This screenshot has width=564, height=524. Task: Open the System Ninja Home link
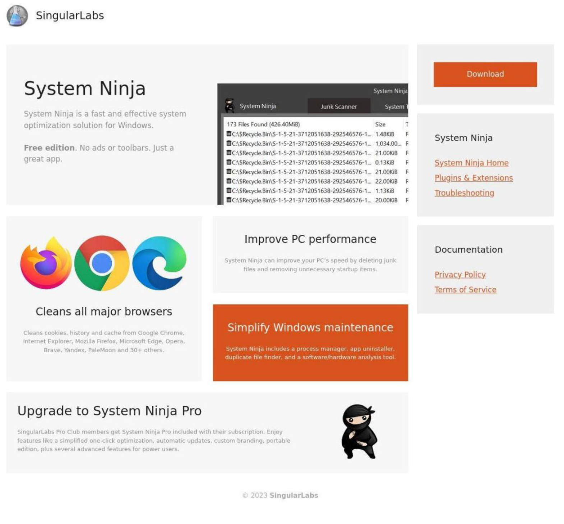coord(471,163)
